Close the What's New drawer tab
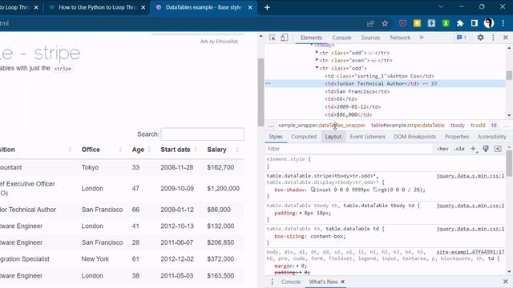Image resolution: width=513 pixels, height=288 pixels. [x=342, y=282]
